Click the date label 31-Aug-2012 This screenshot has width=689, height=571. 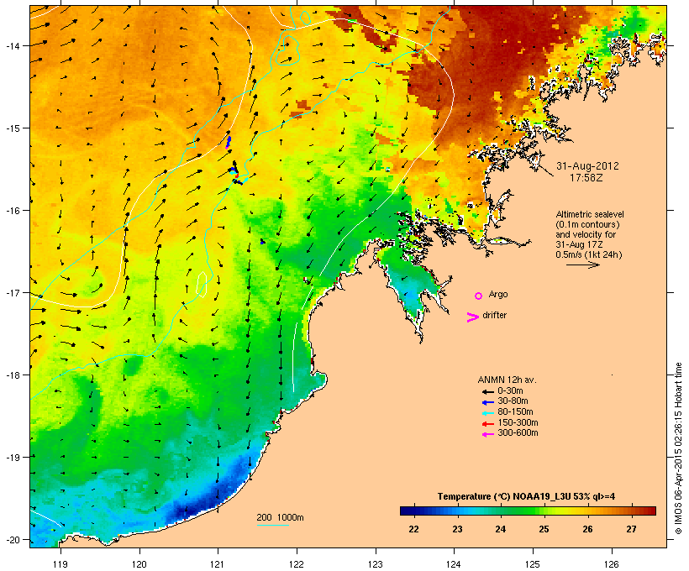[587, 166]
